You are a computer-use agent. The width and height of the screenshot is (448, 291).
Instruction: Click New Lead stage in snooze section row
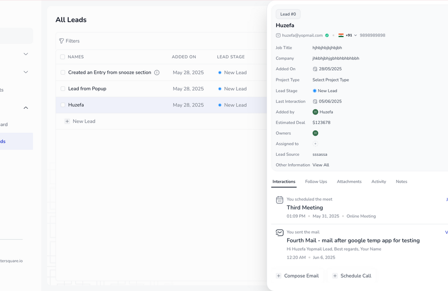point(232,73)
